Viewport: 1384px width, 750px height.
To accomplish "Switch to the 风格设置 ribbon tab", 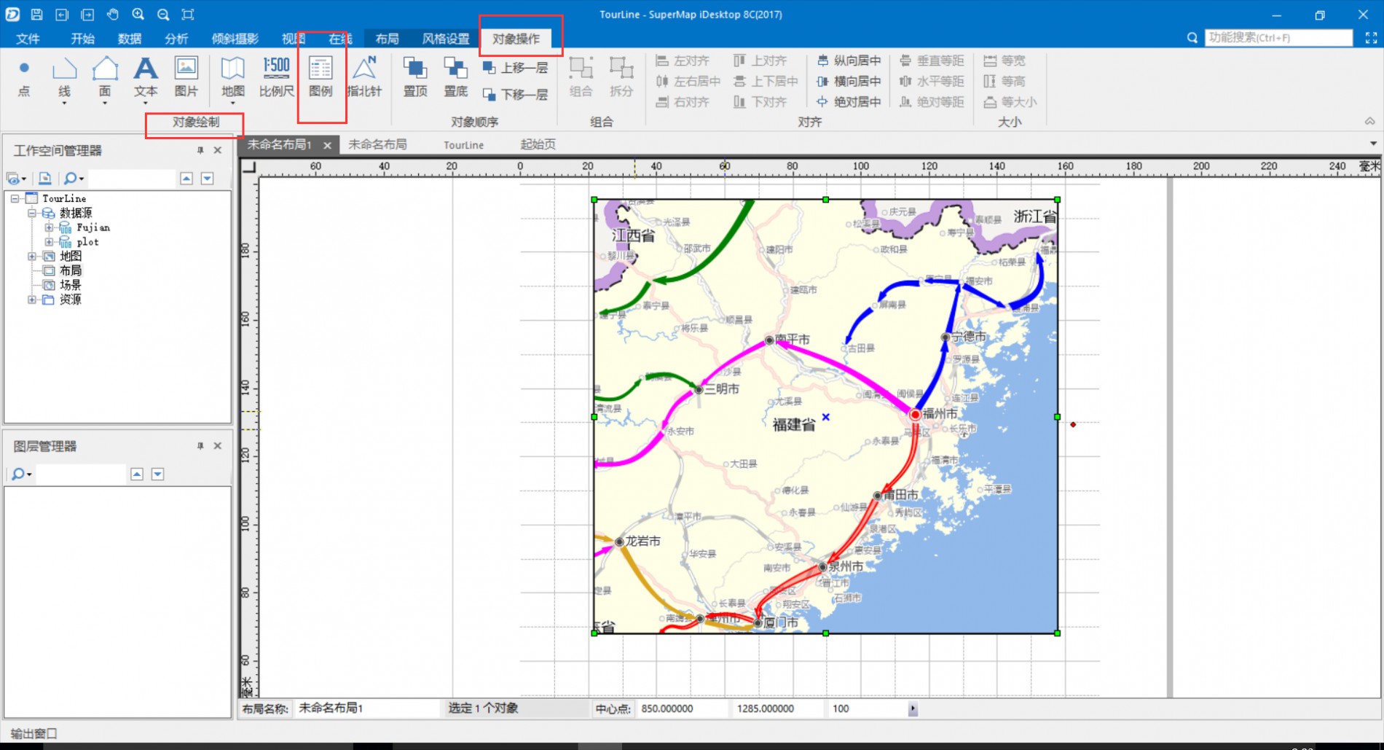I will pos(446,39).
